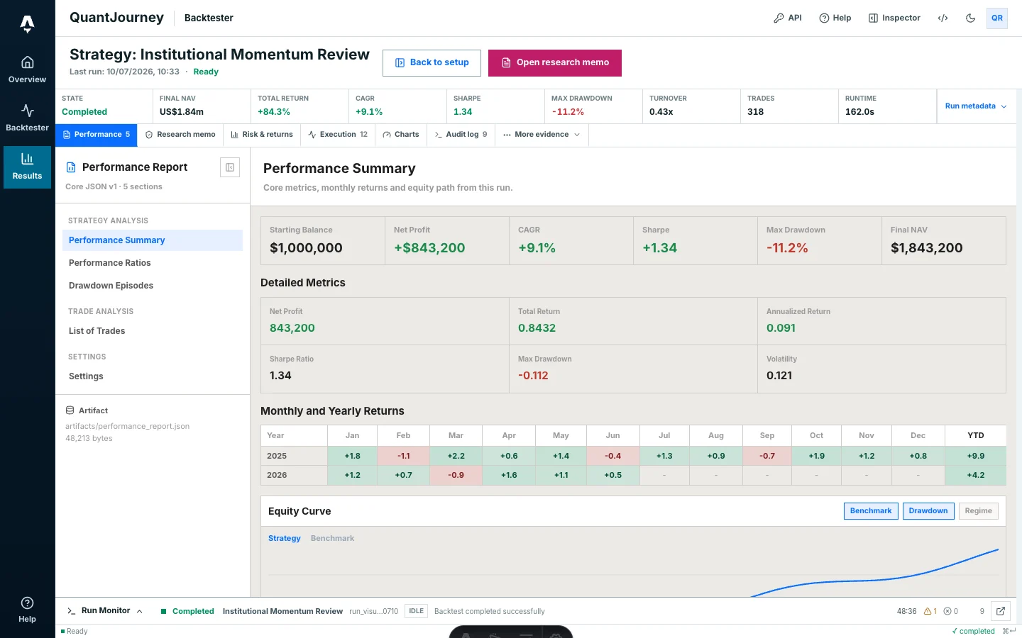Viewport: 1022px width, 638px height.
Task: Collapse the Performance Report side panel
Action: point(230,167)
